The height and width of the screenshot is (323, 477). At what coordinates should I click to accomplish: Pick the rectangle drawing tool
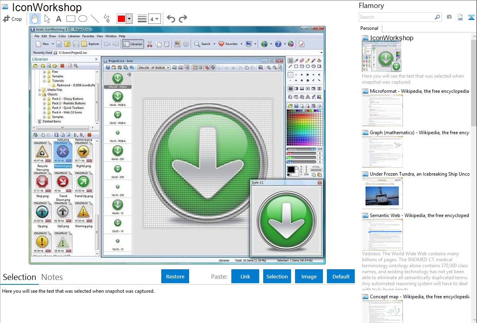point(70,19)
